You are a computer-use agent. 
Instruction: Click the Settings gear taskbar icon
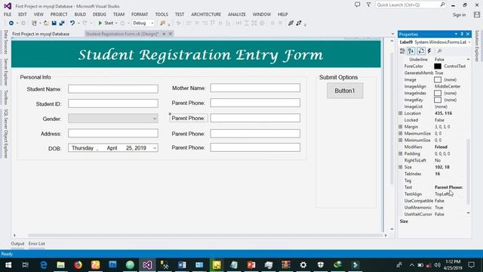pyautogui.click(x=303, y=265)
